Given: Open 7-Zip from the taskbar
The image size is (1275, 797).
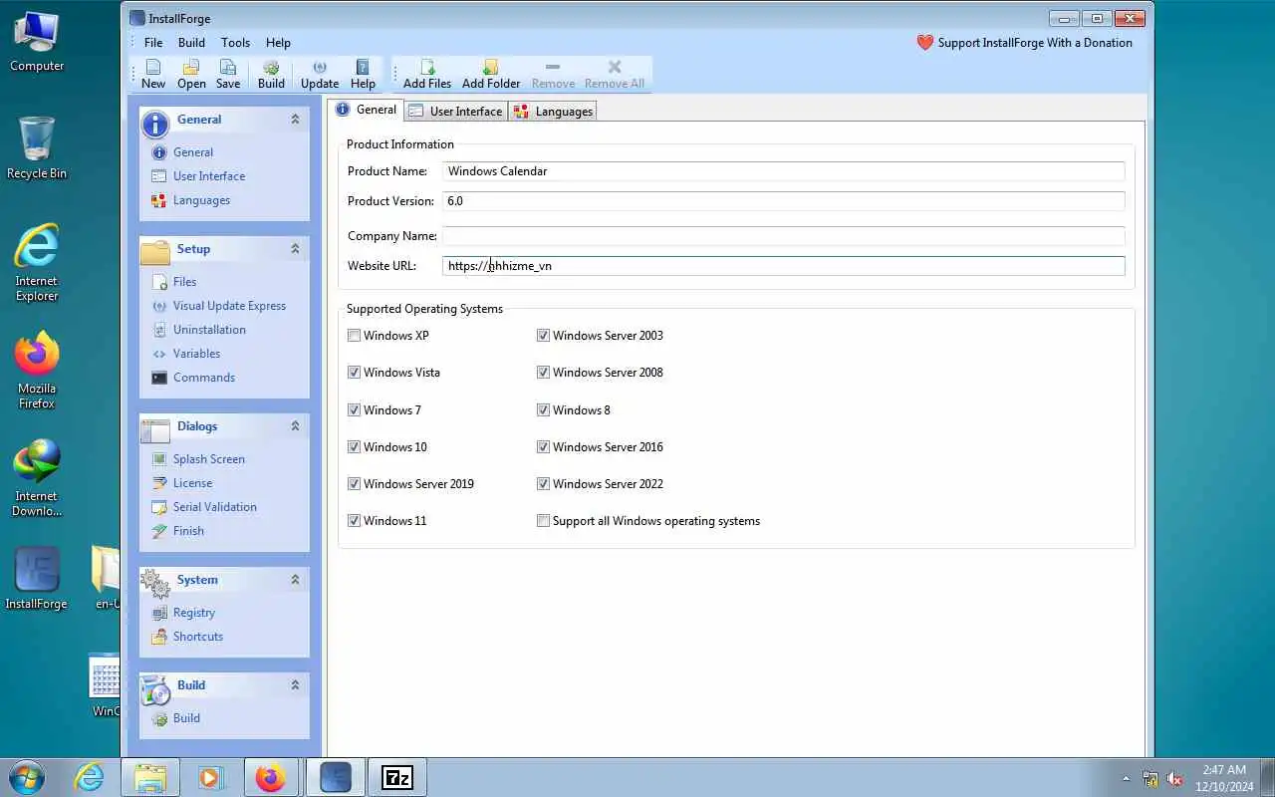Looking at the screenshot, I should pyautogui.click(x=397, y=777).
